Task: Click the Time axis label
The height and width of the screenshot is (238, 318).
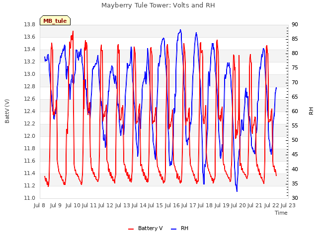Action: click(281, 213)
